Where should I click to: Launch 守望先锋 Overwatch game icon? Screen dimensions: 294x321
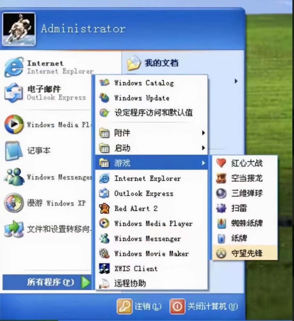[x=221, y=254]
